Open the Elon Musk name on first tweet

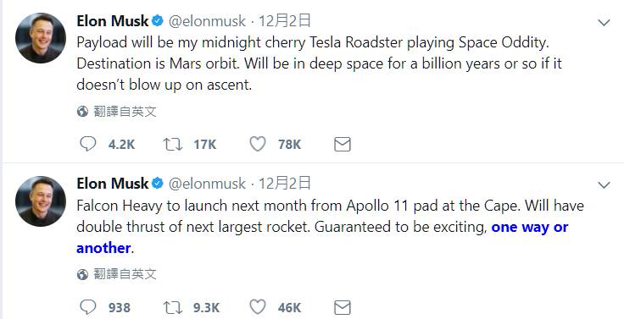coord(113,21)
